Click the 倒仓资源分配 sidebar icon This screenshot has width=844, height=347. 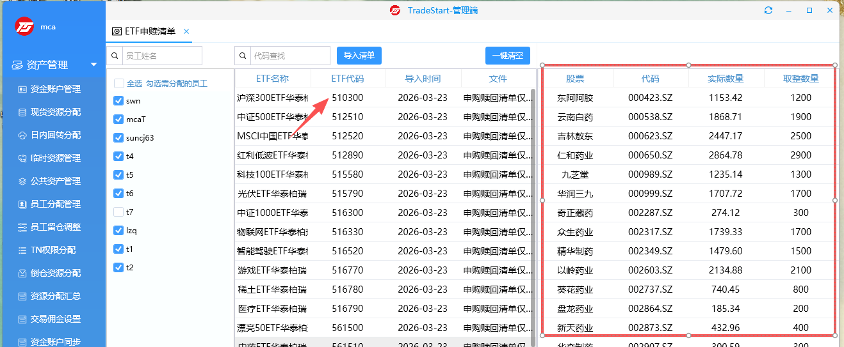click(22, 273)
